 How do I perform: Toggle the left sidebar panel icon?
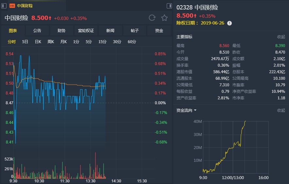click(x=4, y=6)
